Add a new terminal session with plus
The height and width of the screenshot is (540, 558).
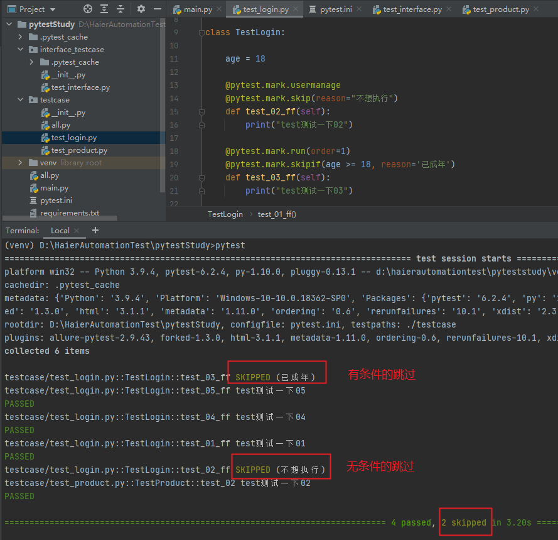(x=95, y=230)
